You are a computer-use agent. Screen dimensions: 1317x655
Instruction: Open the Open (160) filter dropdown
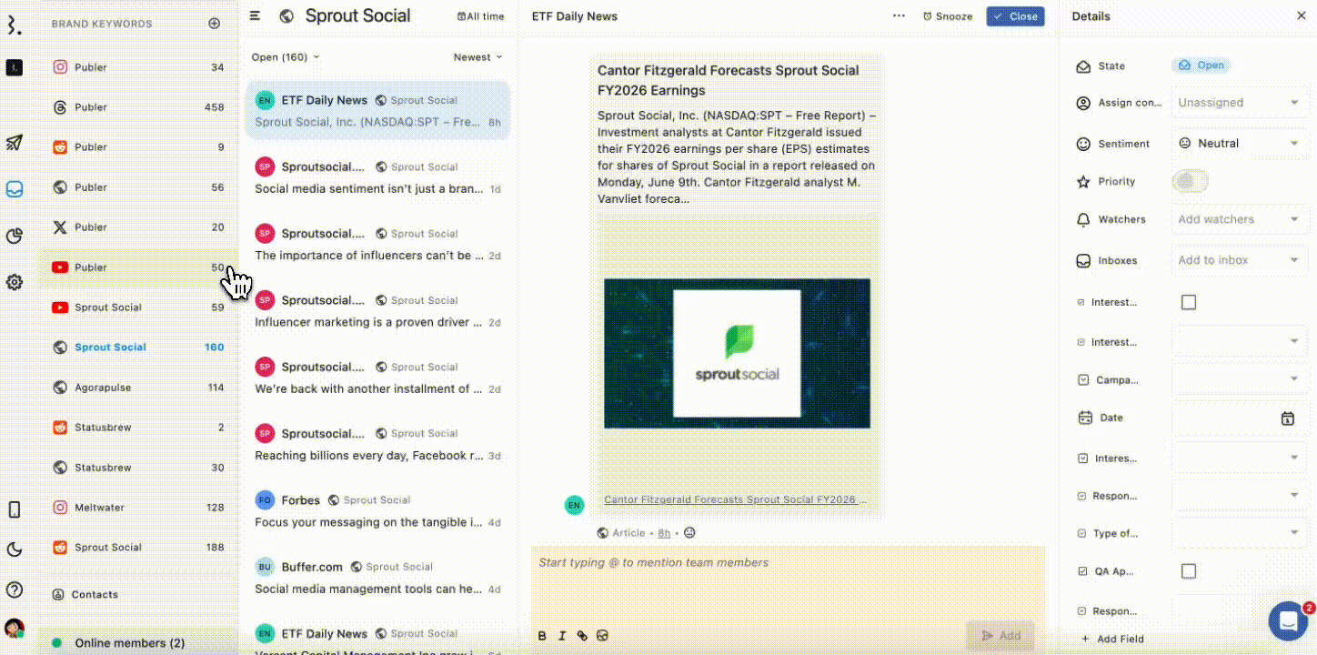pos(285,56)
